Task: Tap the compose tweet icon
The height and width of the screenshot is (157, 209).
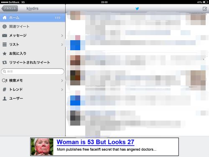Action: [x=205, y=9]
